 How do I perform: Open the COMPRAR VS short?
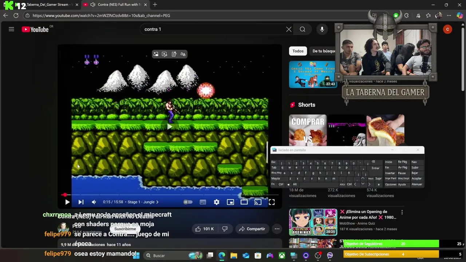pos(308,131)
